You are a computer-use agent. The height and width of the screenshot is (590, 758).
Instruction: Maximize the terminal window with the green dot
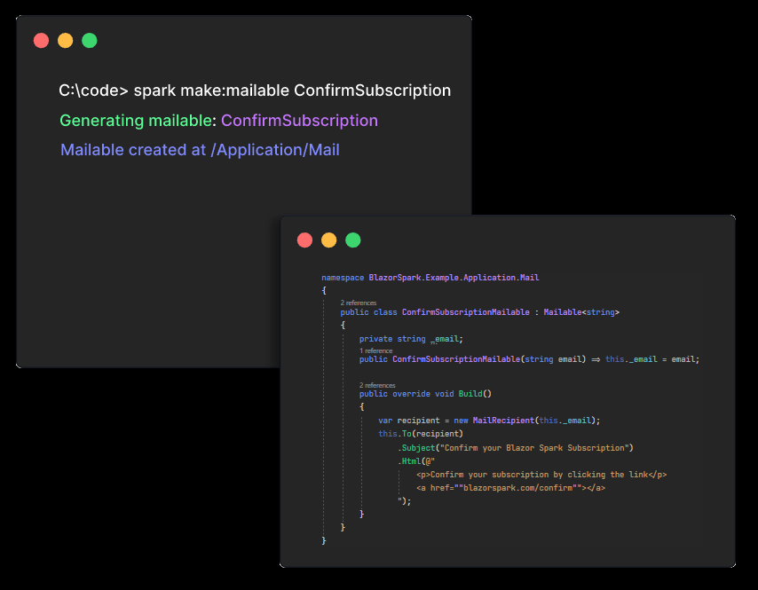coord(90,41)
